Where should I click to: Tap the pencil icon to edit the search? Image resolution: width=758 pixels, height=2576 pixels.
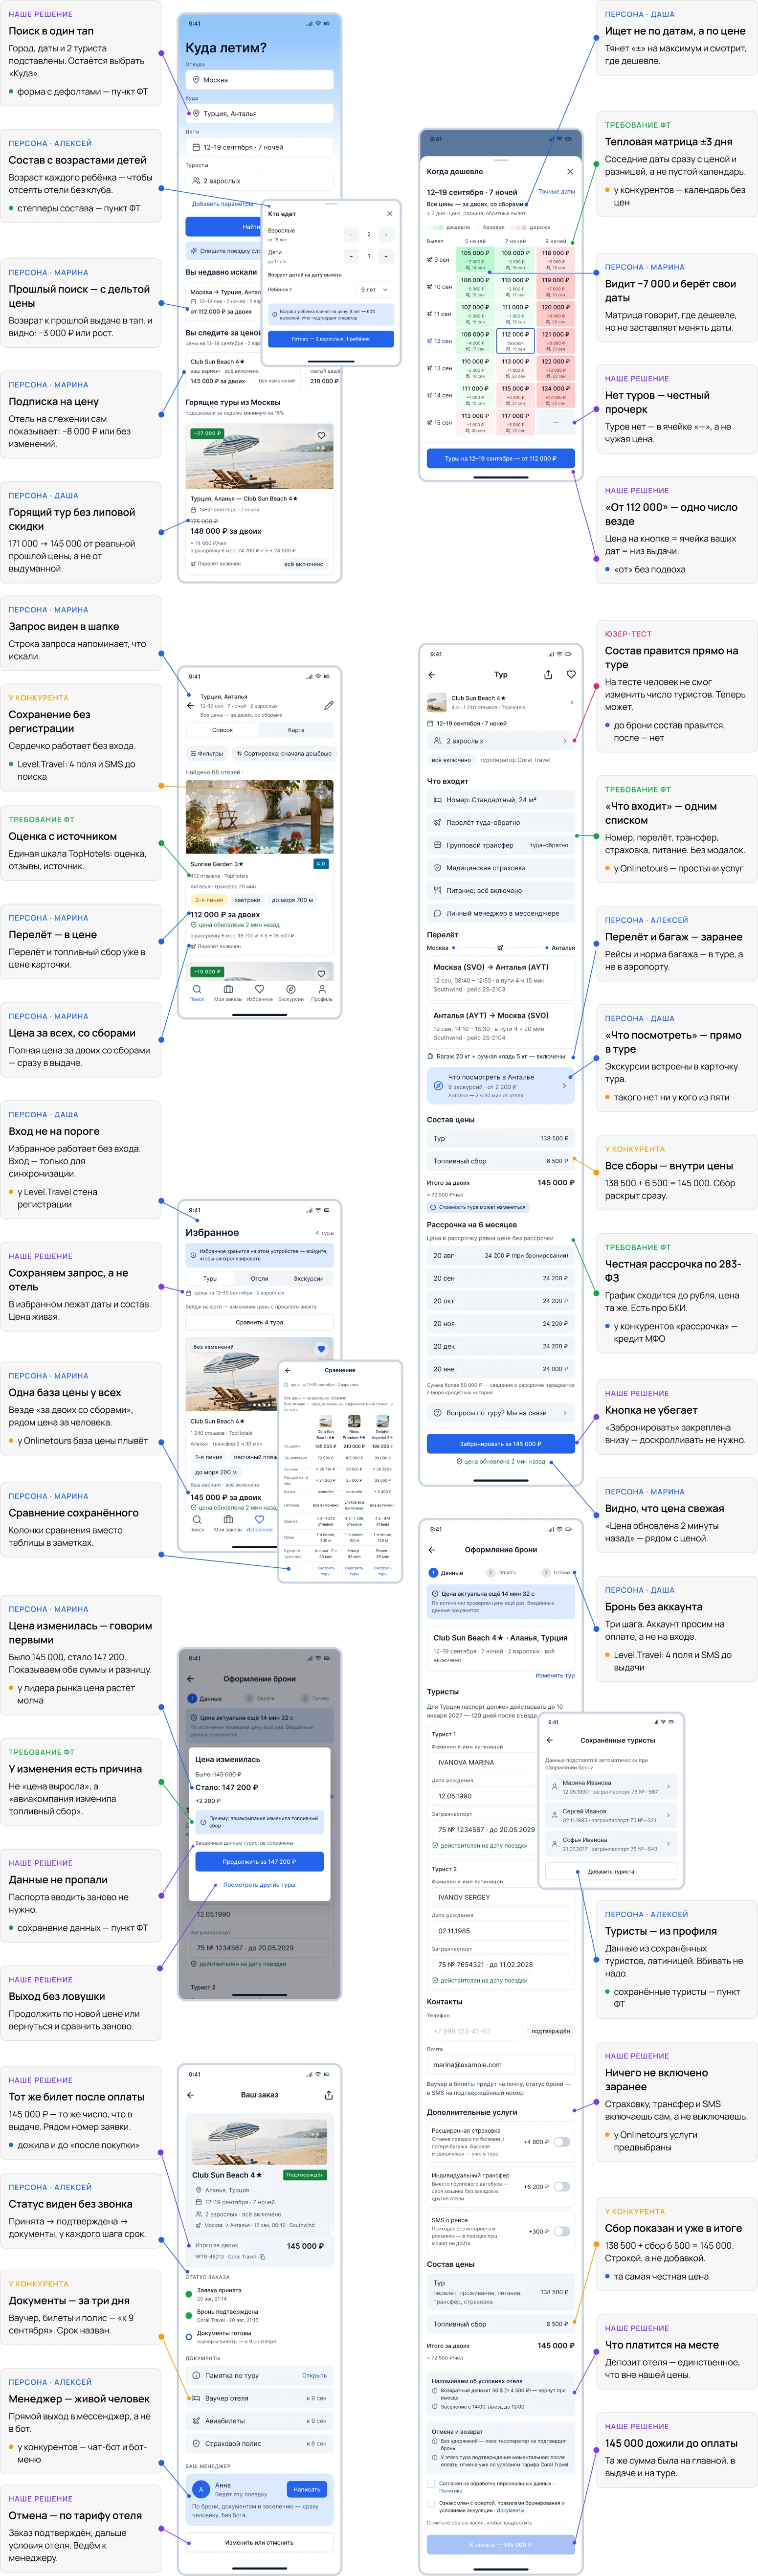point(329,705)
